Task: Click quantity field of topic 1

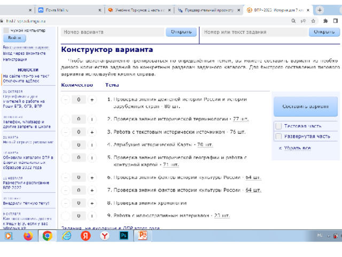Action: [x=79, y=100]
